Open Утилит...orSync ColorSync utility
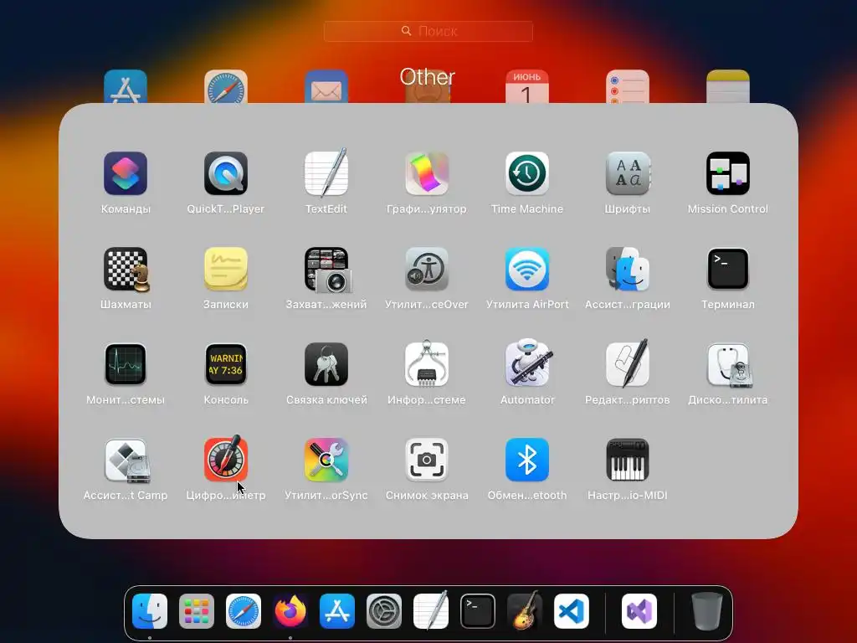 pos(326,460)
